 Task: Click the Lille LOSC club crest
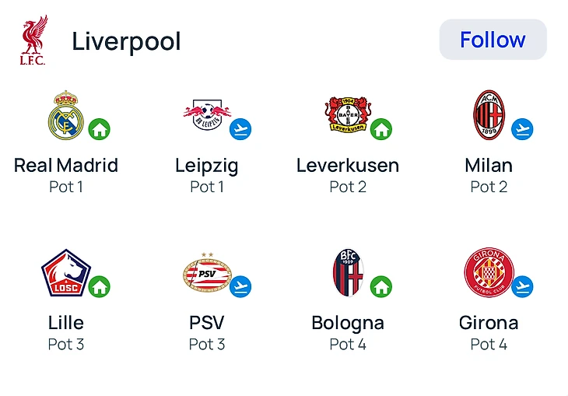pyautogui.click(x=65, y=272)
